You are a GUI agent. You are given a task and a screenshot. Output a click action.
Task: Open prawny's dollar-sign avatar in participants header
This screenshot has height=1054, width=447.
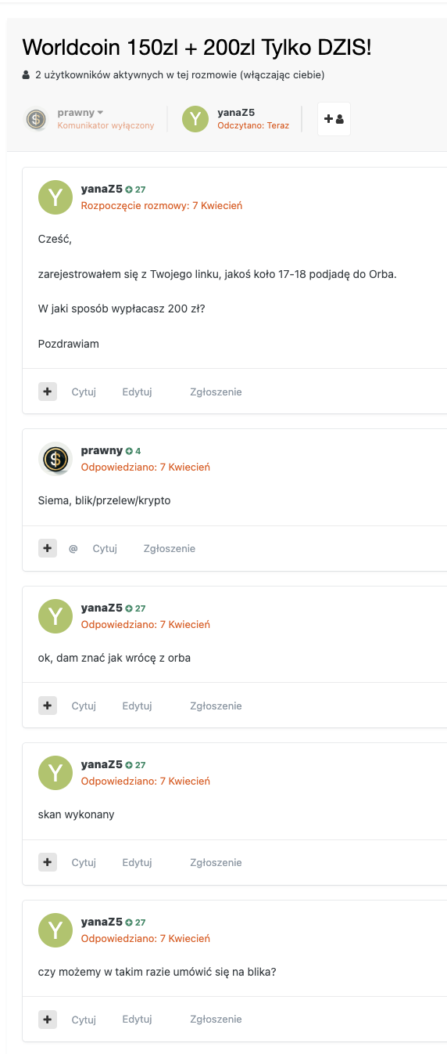(x=35, y=119)
